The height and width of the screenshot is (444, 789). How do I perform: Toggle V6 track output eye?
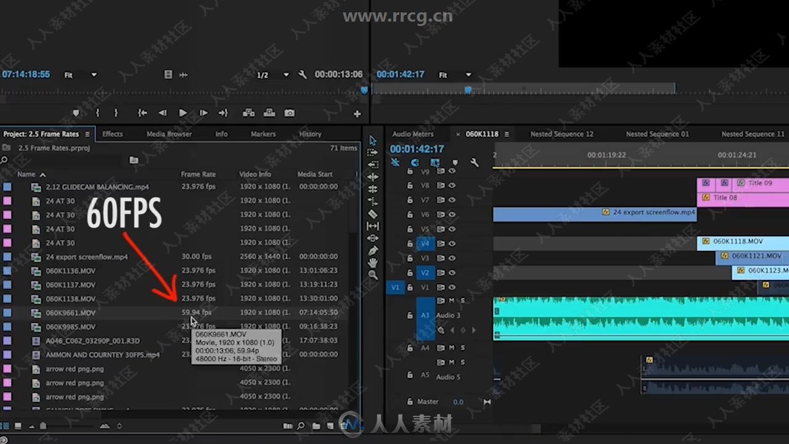click(452, 215)
